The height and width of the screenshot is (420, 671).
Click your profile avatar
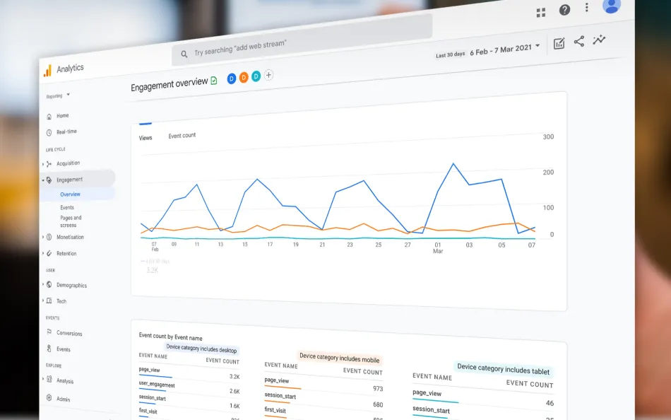point(610,8)
